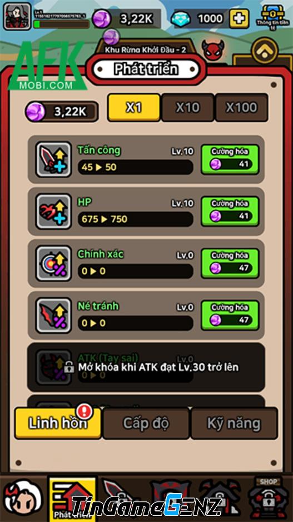This screenshot has width=293, height=522.
Task: Tap the locked SHOP icon
Action: (x=267, y=498)
